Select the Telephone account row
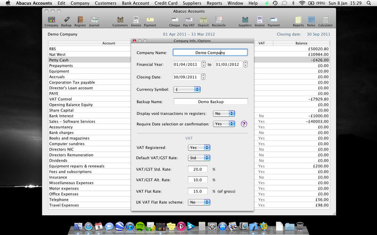 189,199
